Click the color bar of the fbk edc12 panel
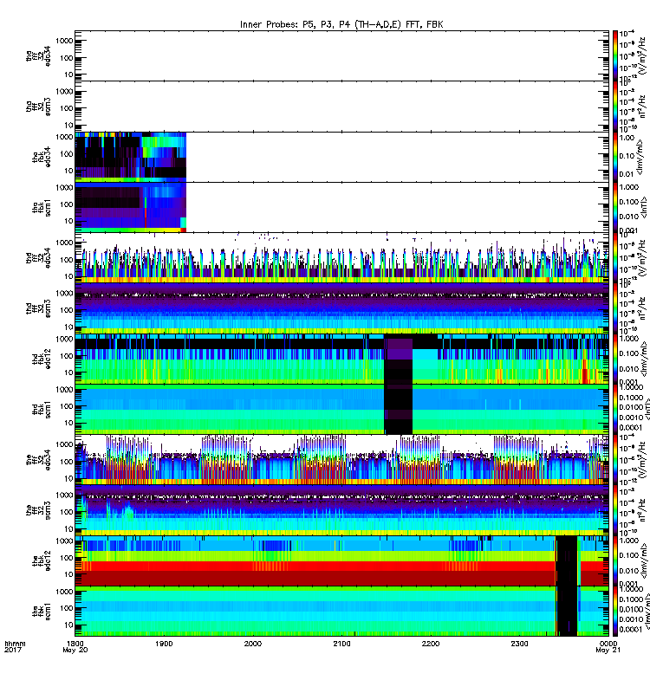650x693 pixels. click(615, 560)
